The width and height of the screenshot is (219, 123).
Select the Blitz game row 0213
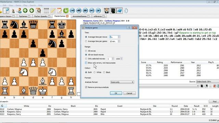pyautogui.click(x=109, y=114)
